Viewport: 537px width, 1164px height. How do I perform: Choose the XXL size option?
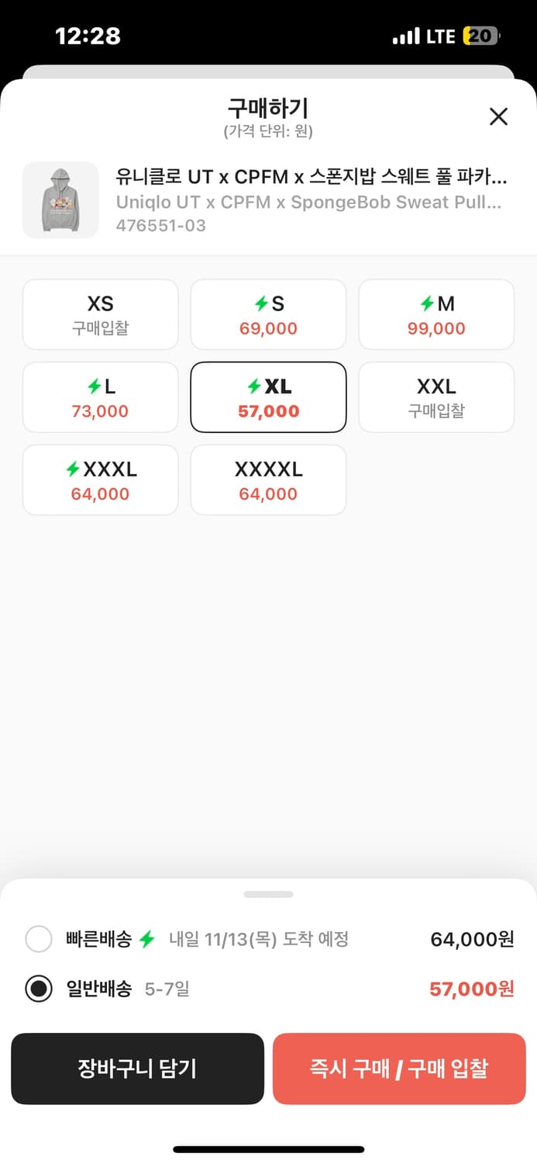[435, 397]
